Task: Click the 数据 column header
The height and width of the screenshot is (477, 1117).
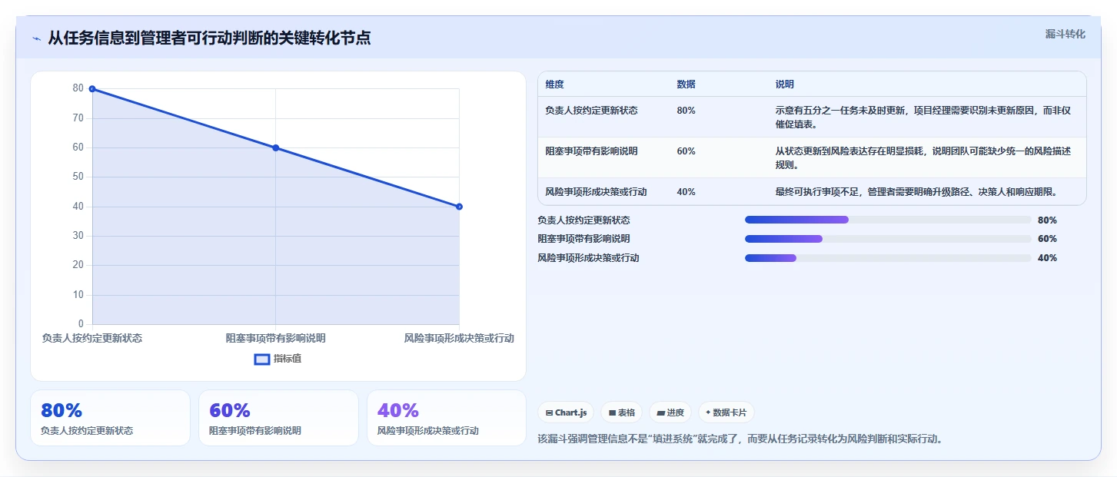Action: [x=686, y=84]
